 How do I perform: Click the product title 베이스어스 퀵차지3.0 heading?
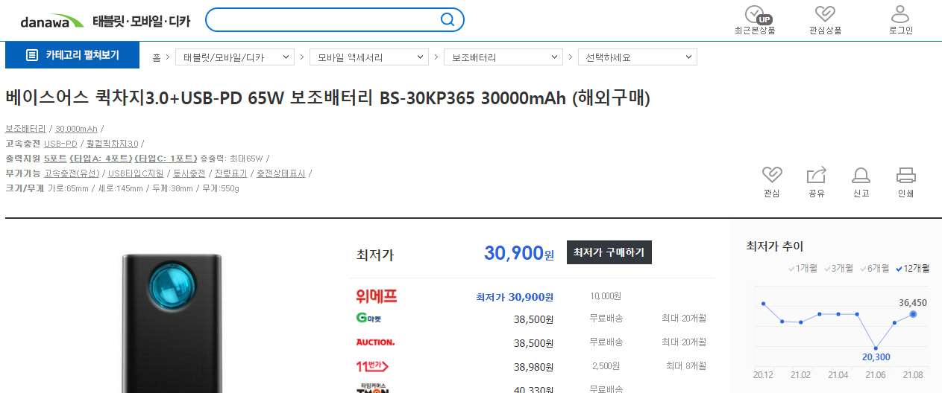pyautogui.click(x=328, y=98)
